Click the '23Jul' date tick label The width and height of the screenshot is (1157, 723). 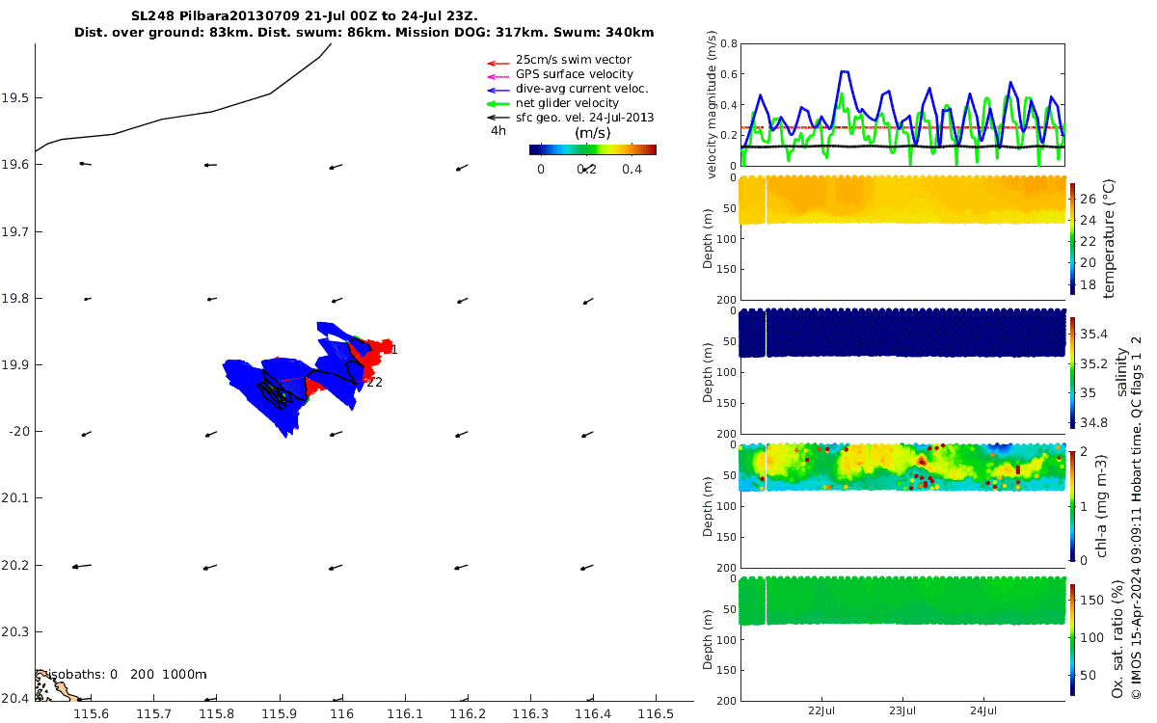click(903, 710)
